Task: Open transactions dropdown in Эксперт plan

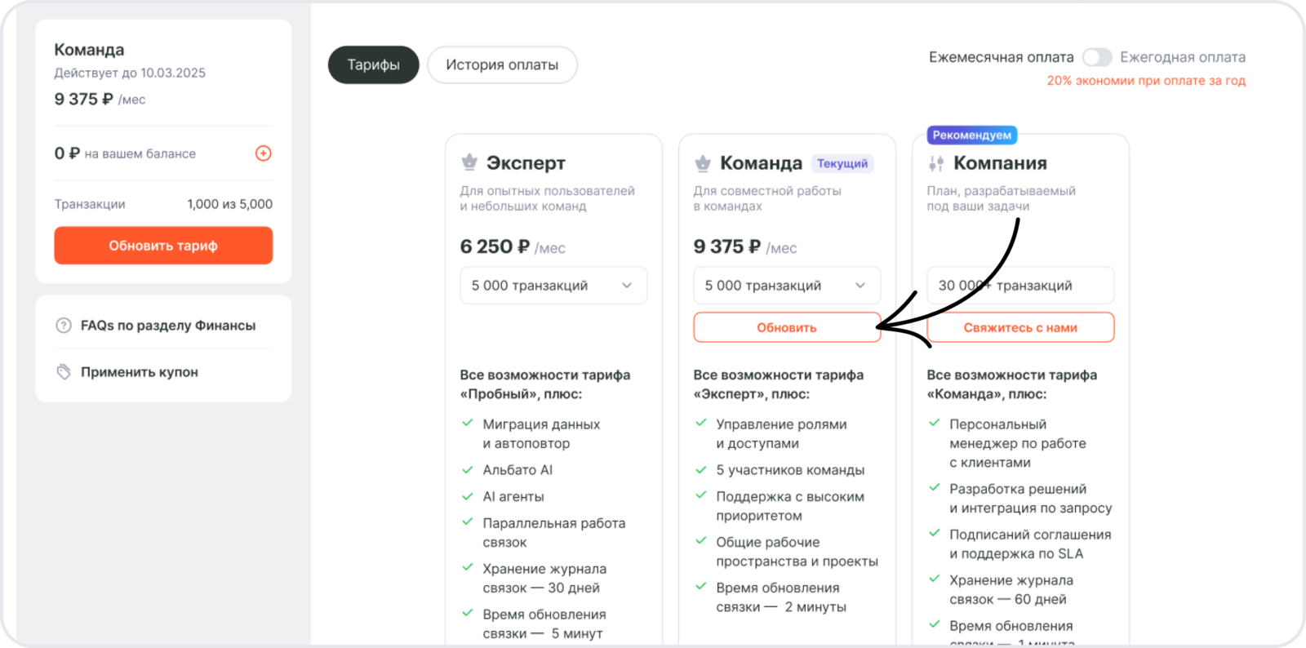Action: tap(553, 286)
